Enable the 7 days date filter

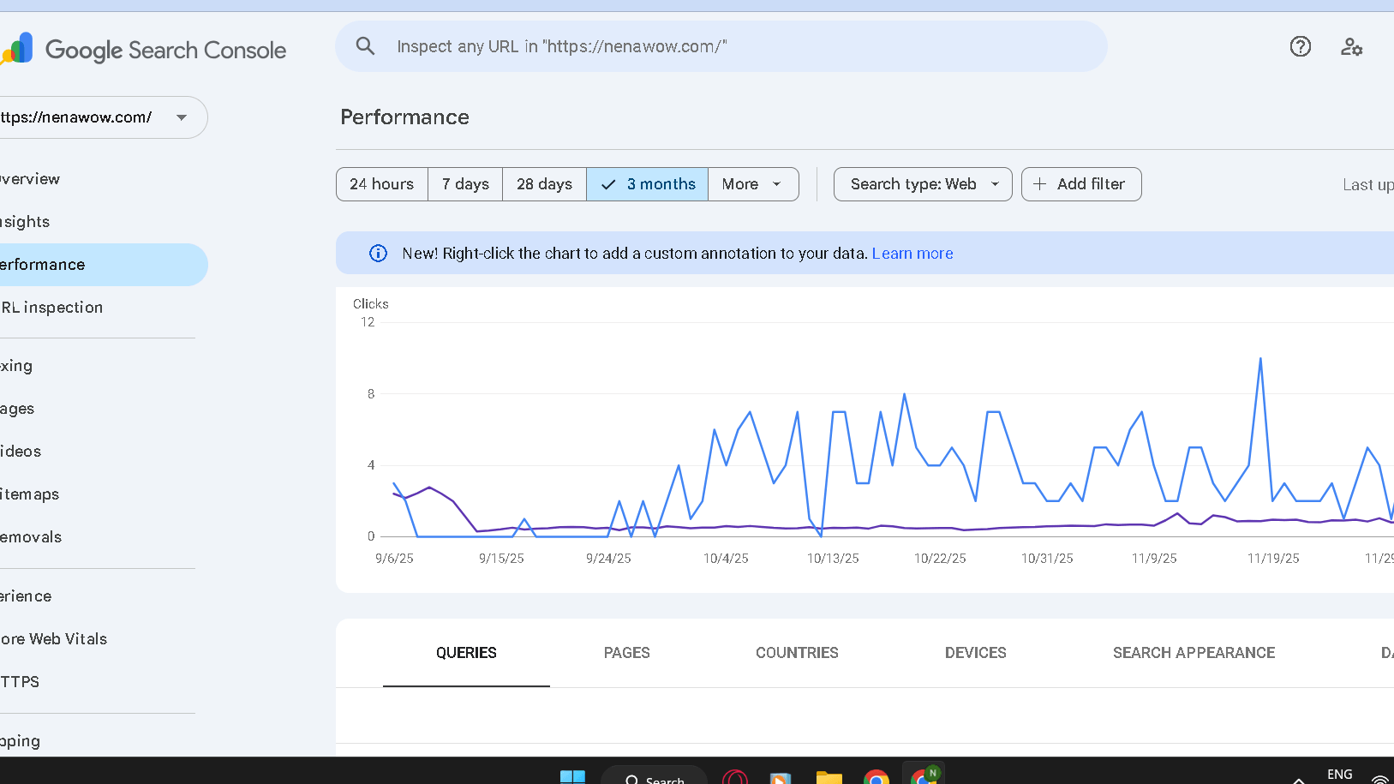click(x=464, y=183)
